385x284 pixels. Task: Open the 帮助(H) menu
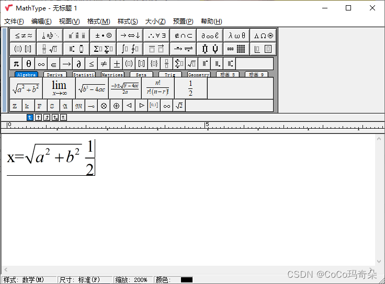click(211, 21)
